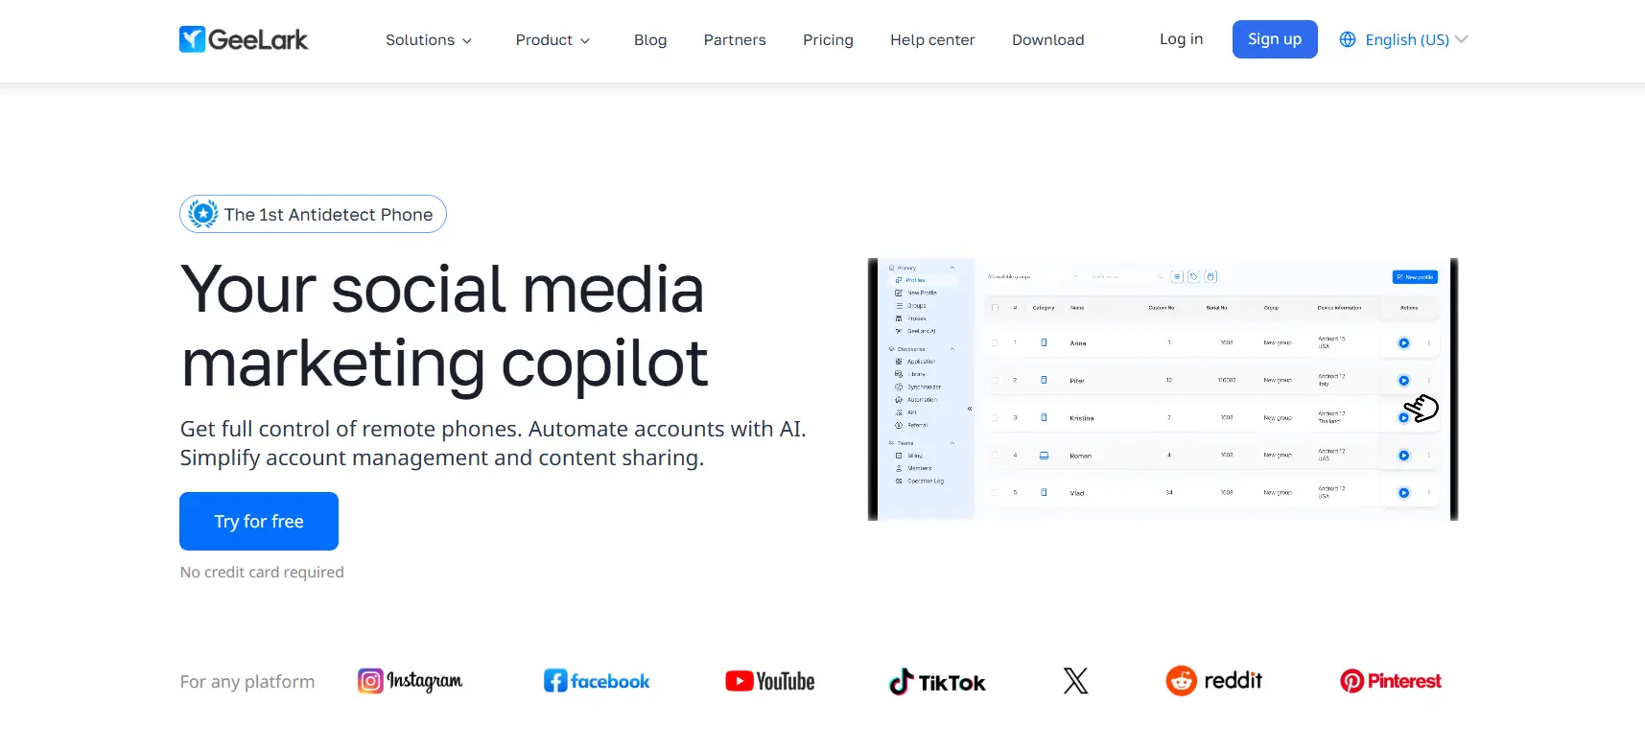Viewport: 1645px width, 751px height.
Task: Expand the Product dropdown menu
Action: tap(552, 39)
